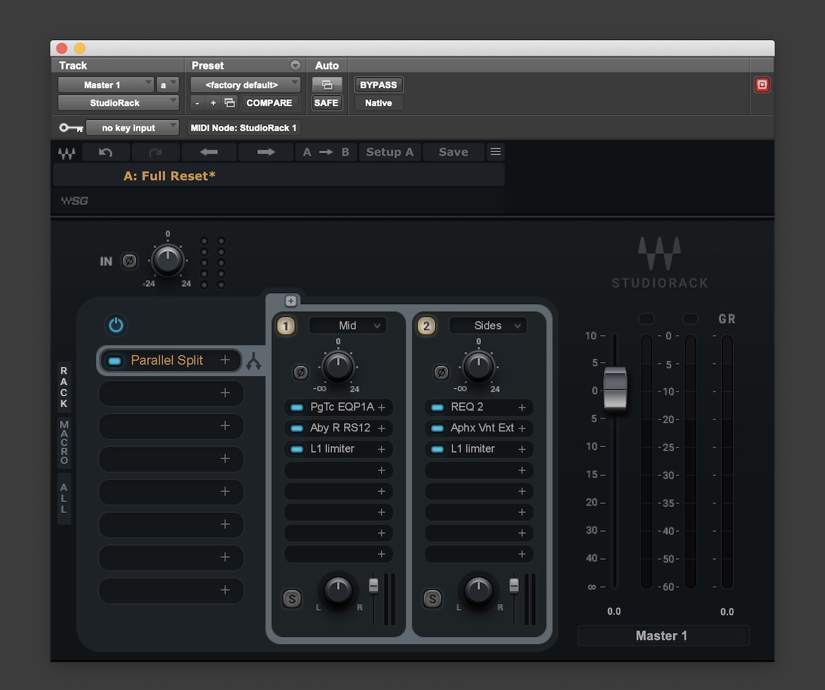Open plus menu for Aphx Vnt Ext slot

(x=522, y=428)
